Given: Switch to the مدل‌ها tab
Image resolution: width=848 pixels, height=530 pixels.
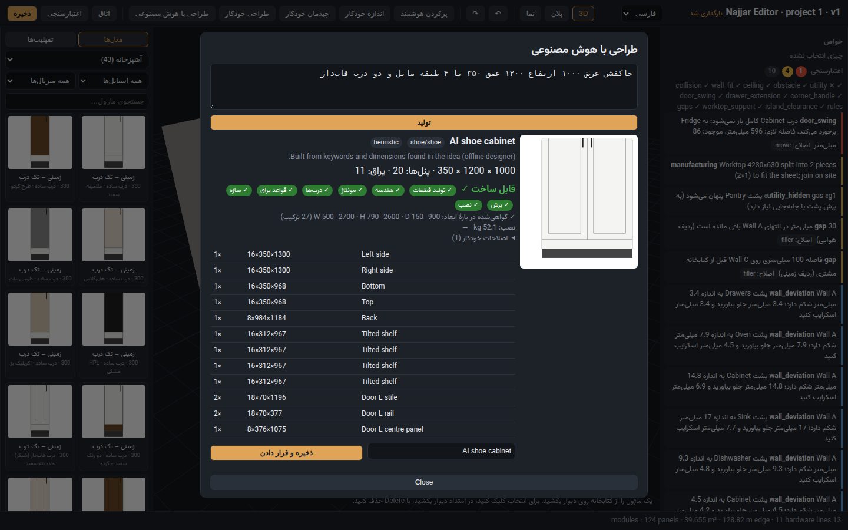Looking at the screenshot, I should click(113, 39).
